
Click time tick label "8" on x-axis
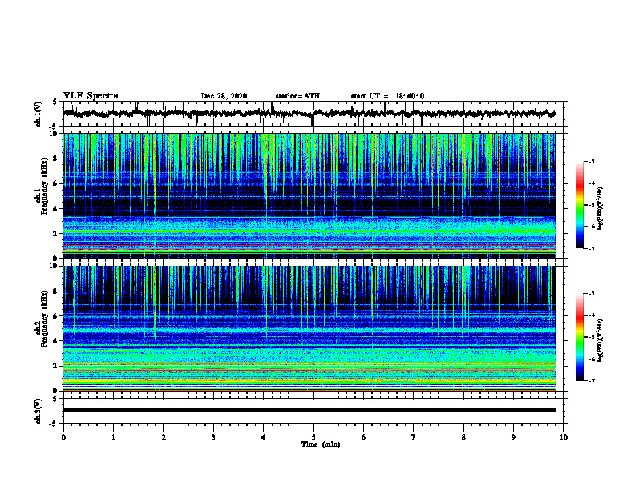point(463,437)
